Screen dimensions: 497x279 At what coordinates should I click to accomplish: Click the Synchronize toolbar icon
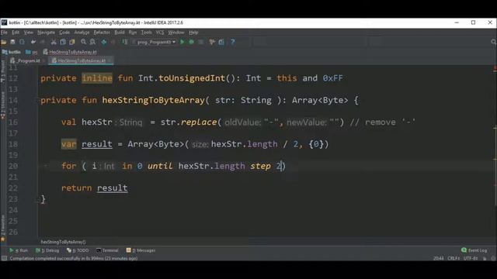pyautogui.click(x=22, y=42)
